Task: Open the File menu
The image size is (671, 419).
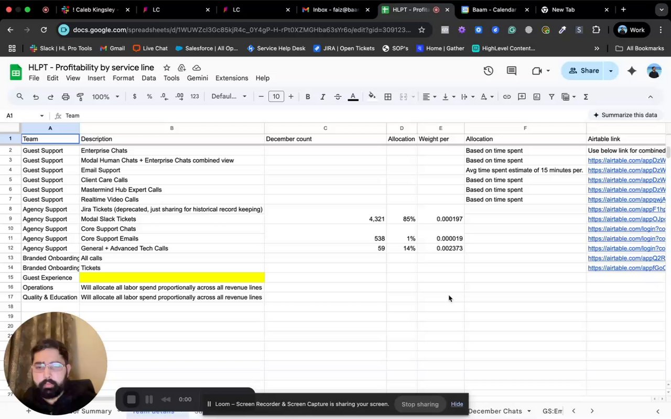Action: tap(34, 78)
